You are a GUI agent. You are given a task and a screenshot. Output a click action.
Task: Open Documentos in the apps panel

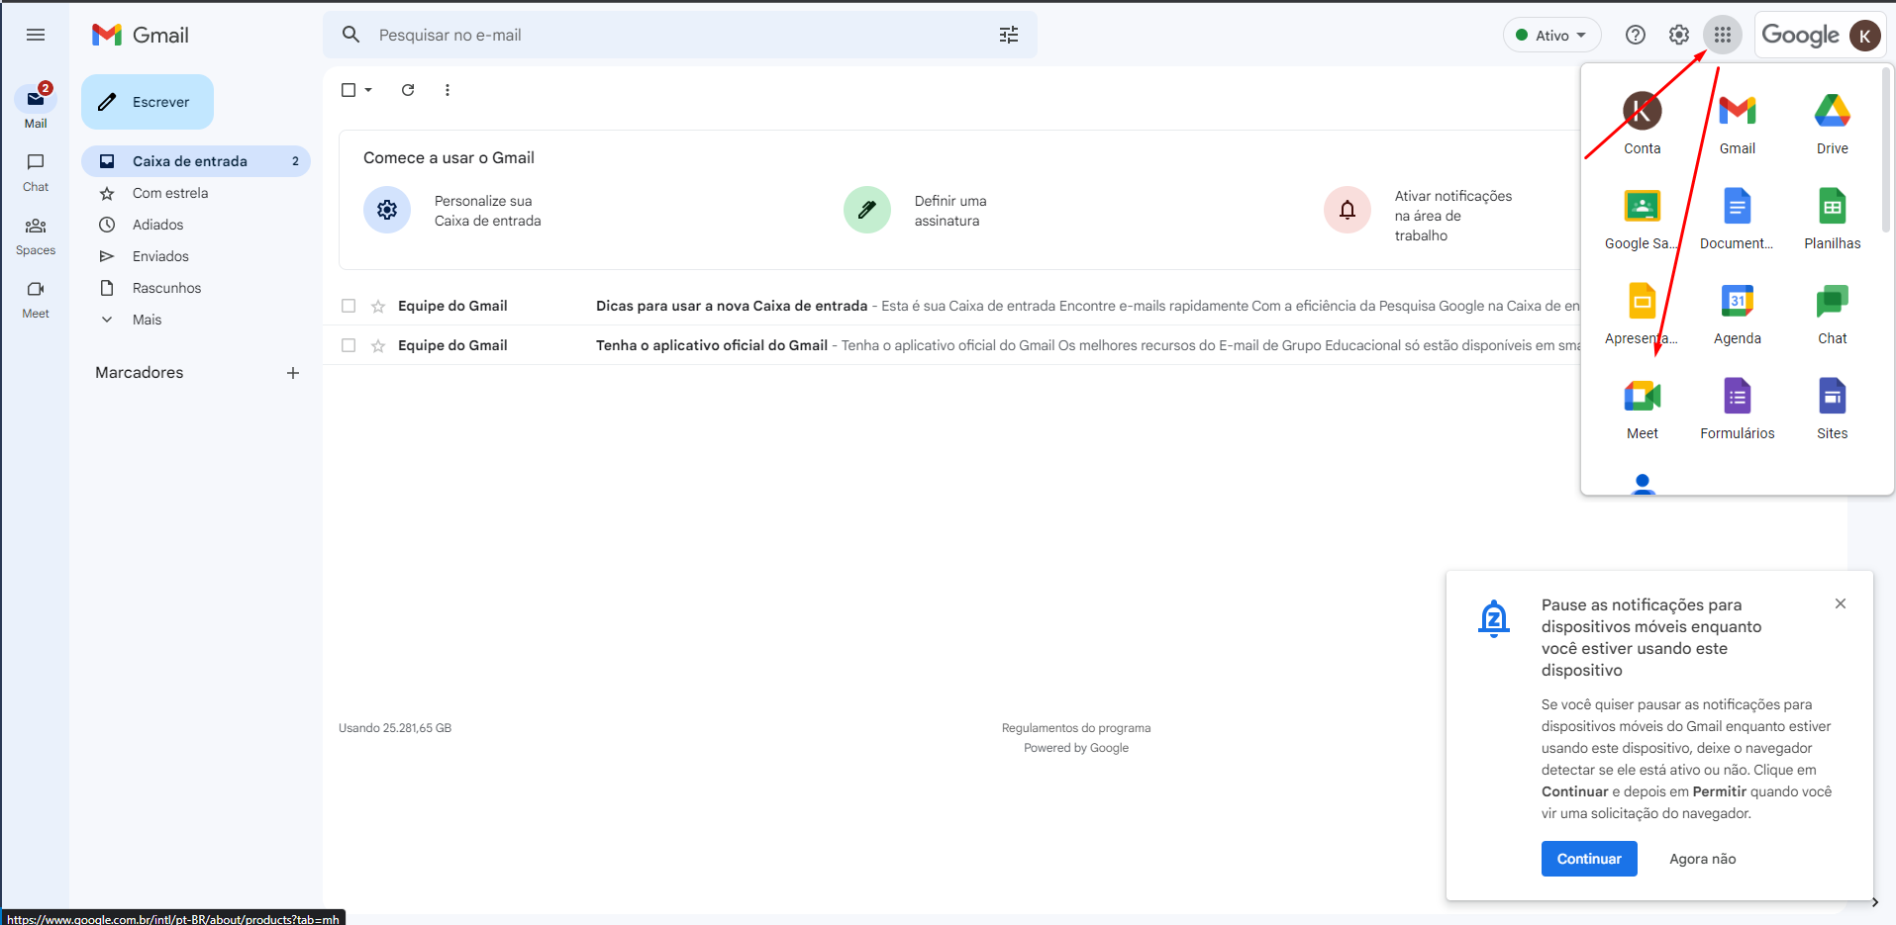(1738, 217)
